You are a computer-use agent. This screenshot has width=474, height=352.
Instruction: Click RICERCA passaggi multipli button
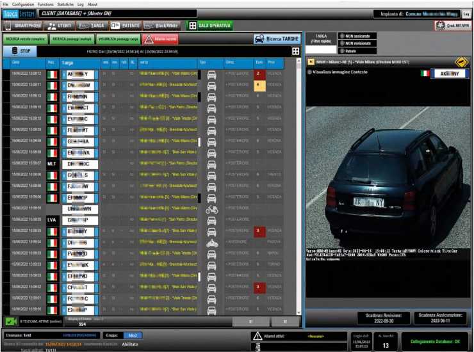click(x=72, y=39)
